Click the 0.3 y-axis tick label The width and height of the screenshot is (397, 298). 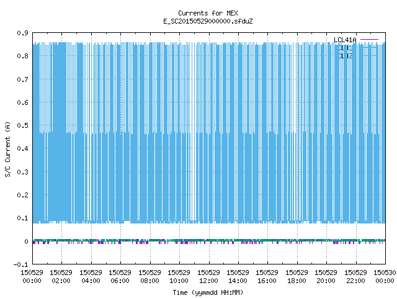(x=22, y=172)
